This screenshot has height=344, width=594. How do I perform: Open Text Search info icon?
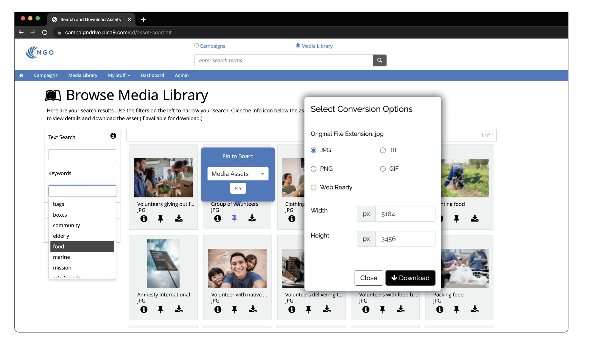[113, 136]
